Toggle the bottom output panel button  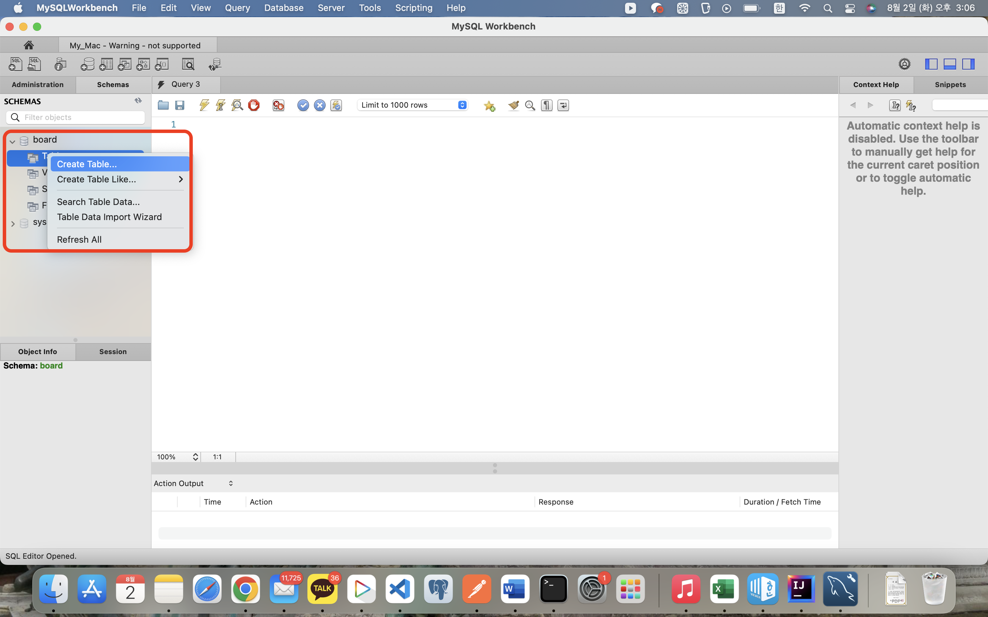(950, 64)
